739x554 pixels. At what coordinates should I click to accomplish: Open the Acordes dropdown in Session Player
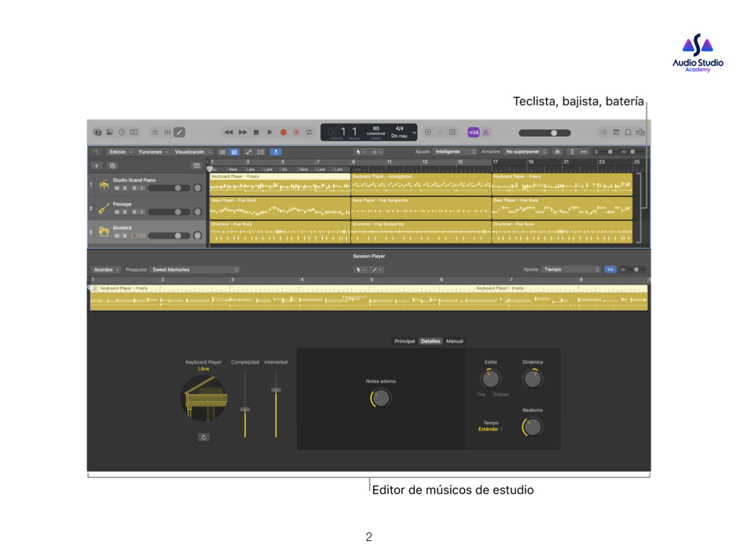(106, 270)
